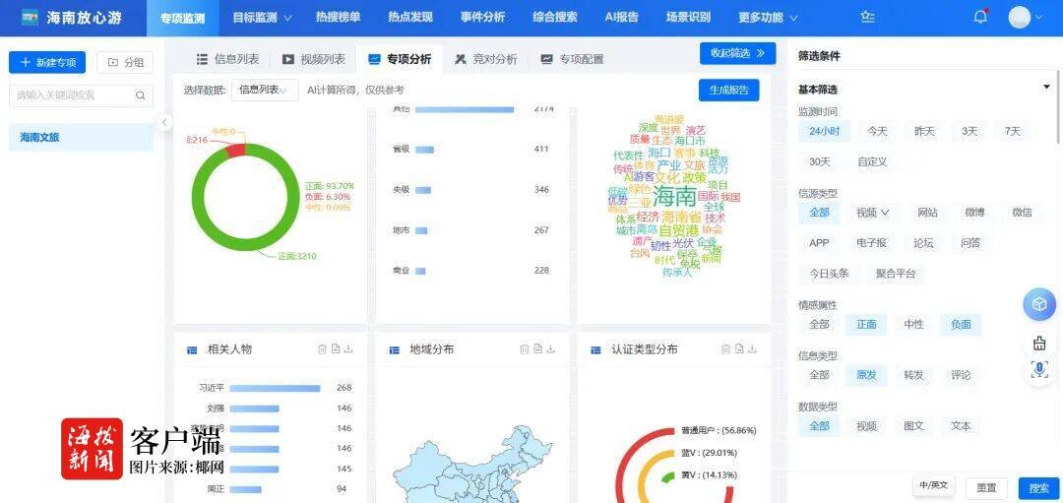Click the blue floating cube icon
Viewport: 1063px width, 503px height.
click(x=1038, y=305)
